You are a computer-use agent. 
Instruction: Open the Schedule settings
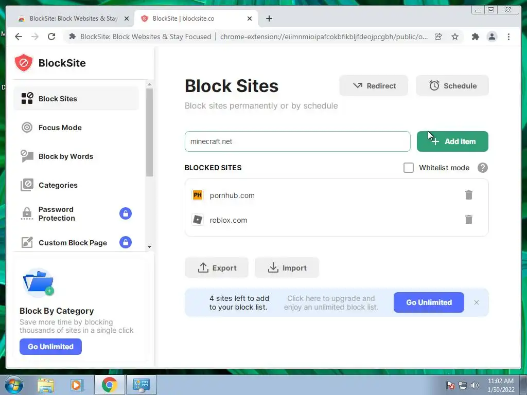click(x=452, y=86)
